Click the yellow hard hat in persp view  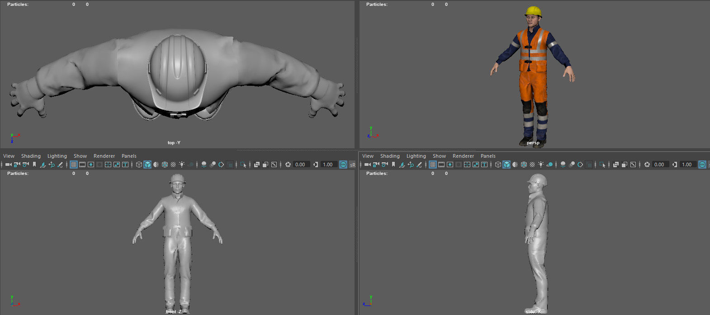534,11
